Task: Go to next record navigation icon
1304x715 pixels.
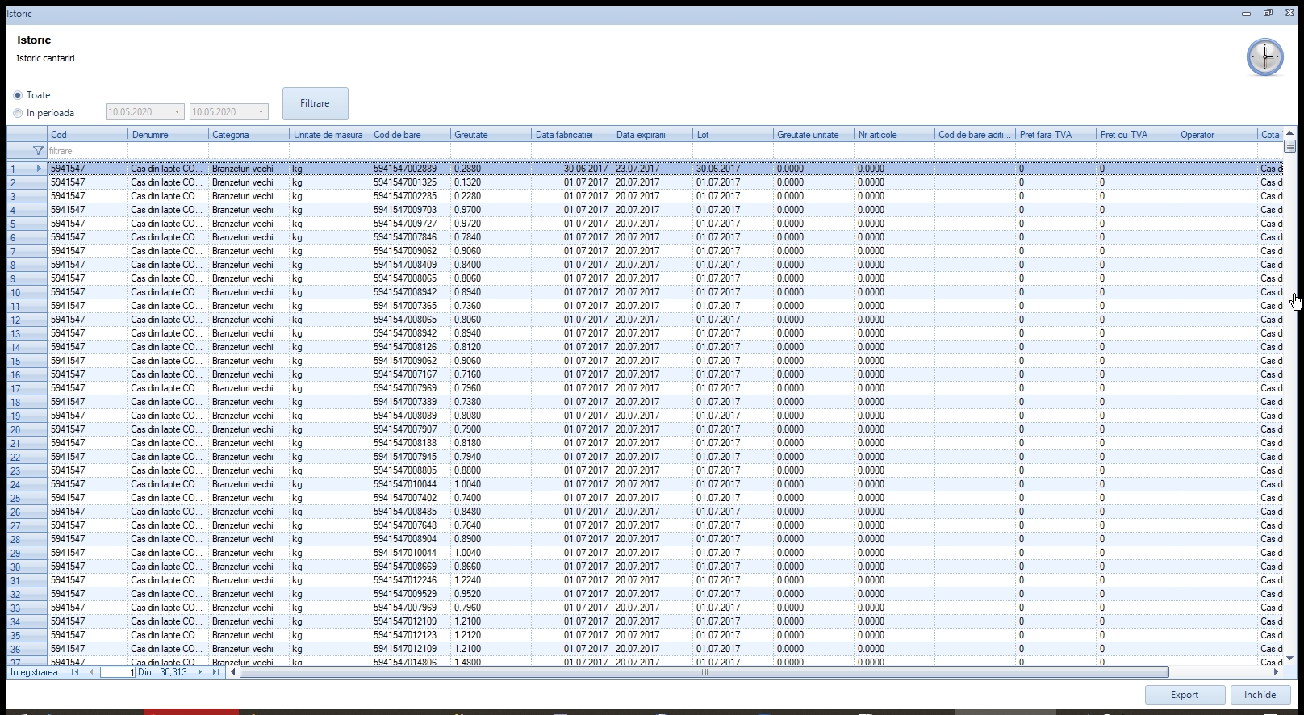Action: tap(200, 672)
